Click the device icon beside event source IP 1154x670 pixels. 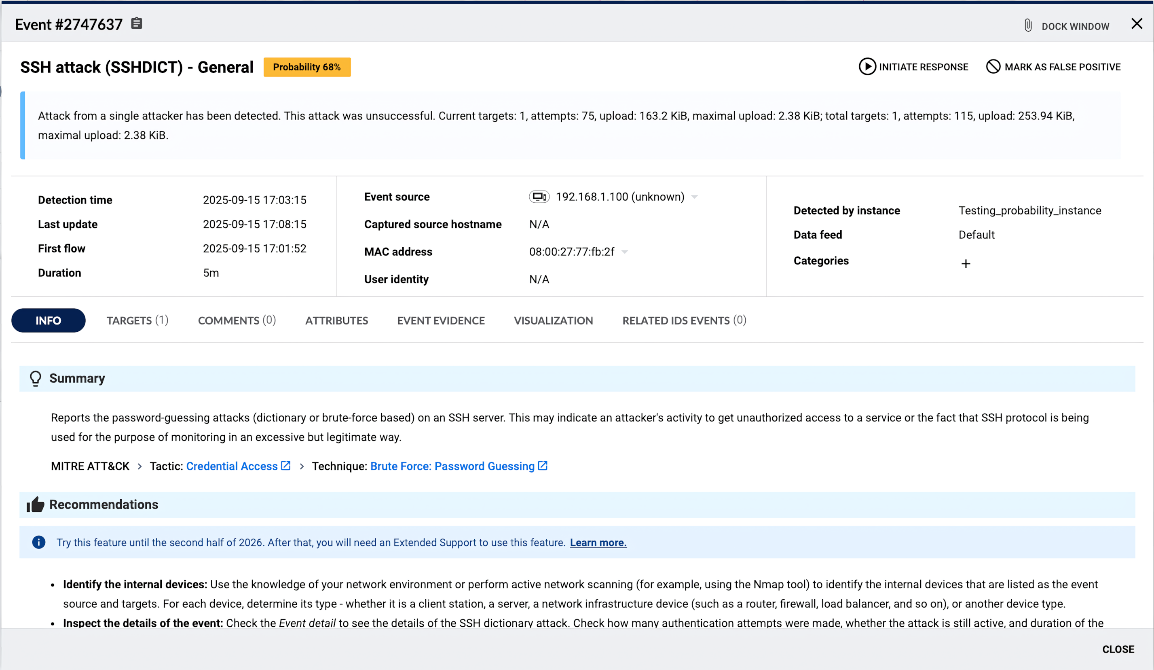click(x=539, y=197)
